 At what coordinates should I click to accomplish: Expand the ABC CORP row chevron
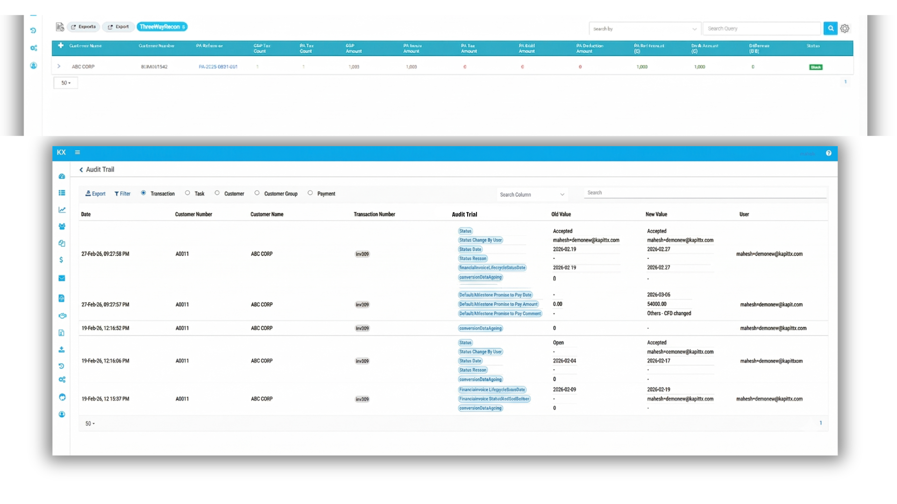59,66
